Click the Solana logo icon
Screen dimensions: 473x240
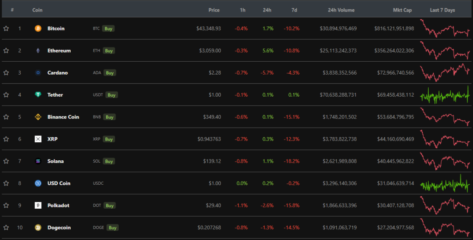(38, 161)
